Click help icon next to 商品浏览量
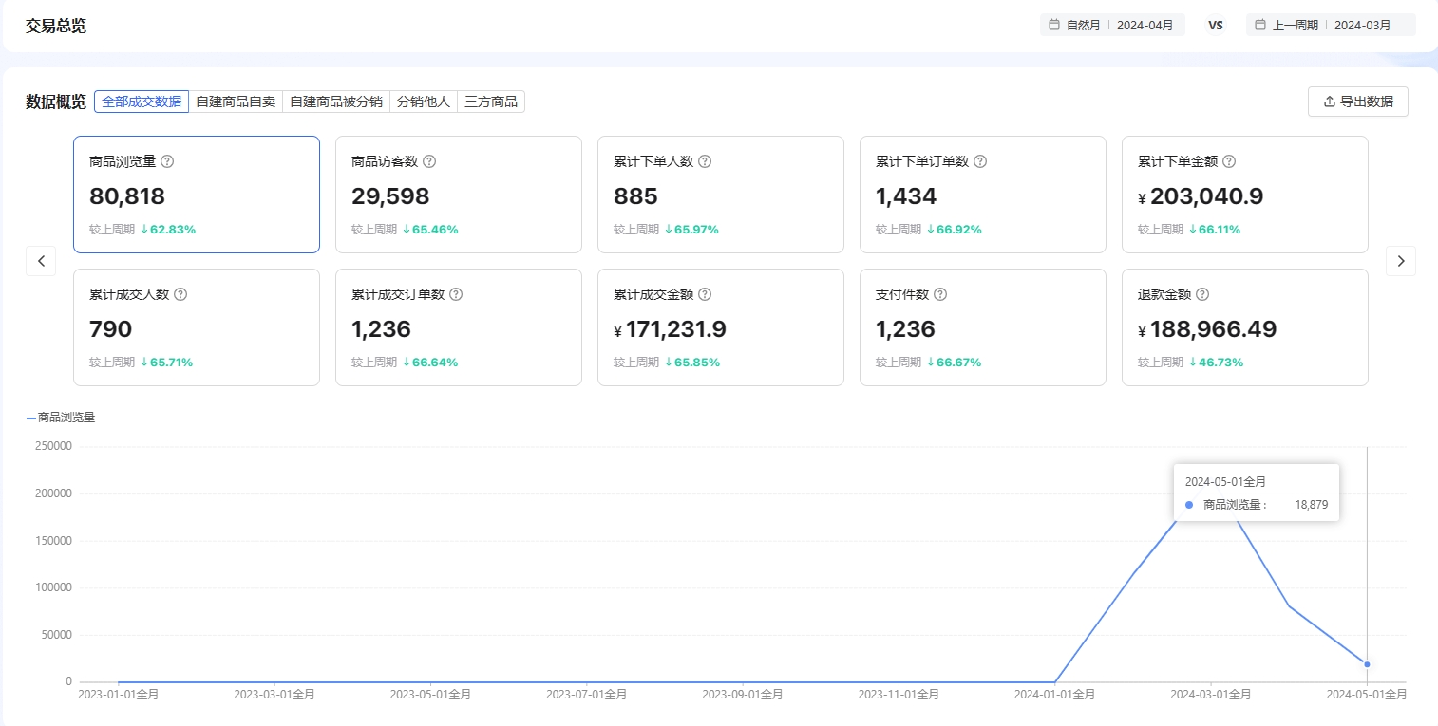Viewport: 1438px width, 726px height. [167, 161]
